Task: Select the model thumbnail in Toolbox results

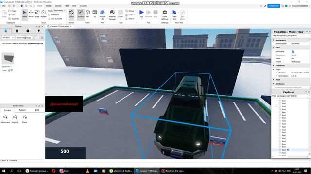Action: (x=8, y=58)
